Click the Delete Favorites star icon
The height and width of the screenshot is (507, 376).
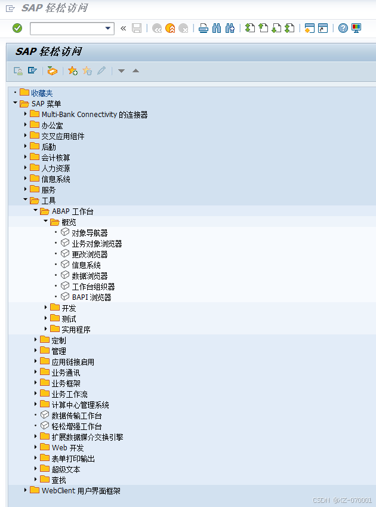87,71
